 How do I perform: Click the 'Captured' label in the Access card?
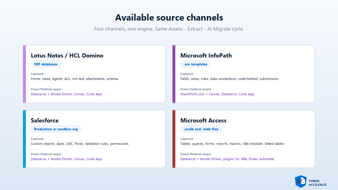click(x=187, y=139)
